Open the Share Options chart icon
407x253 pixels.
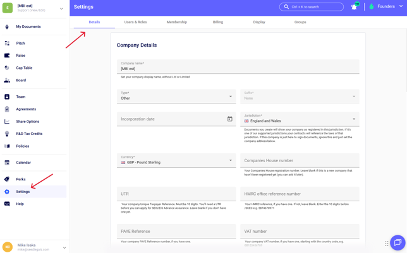pos(7,122)
